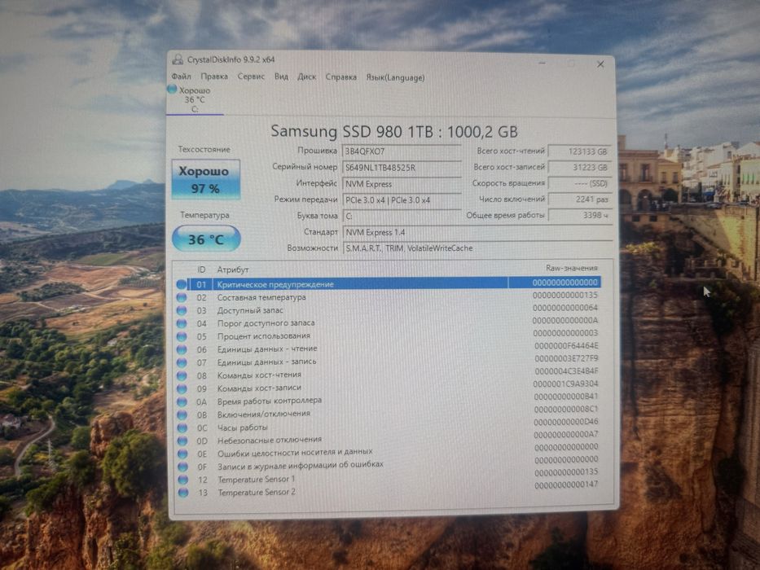Open the Диск menu
The width and height of the screenshot is (760, 570).
point(306,77)
